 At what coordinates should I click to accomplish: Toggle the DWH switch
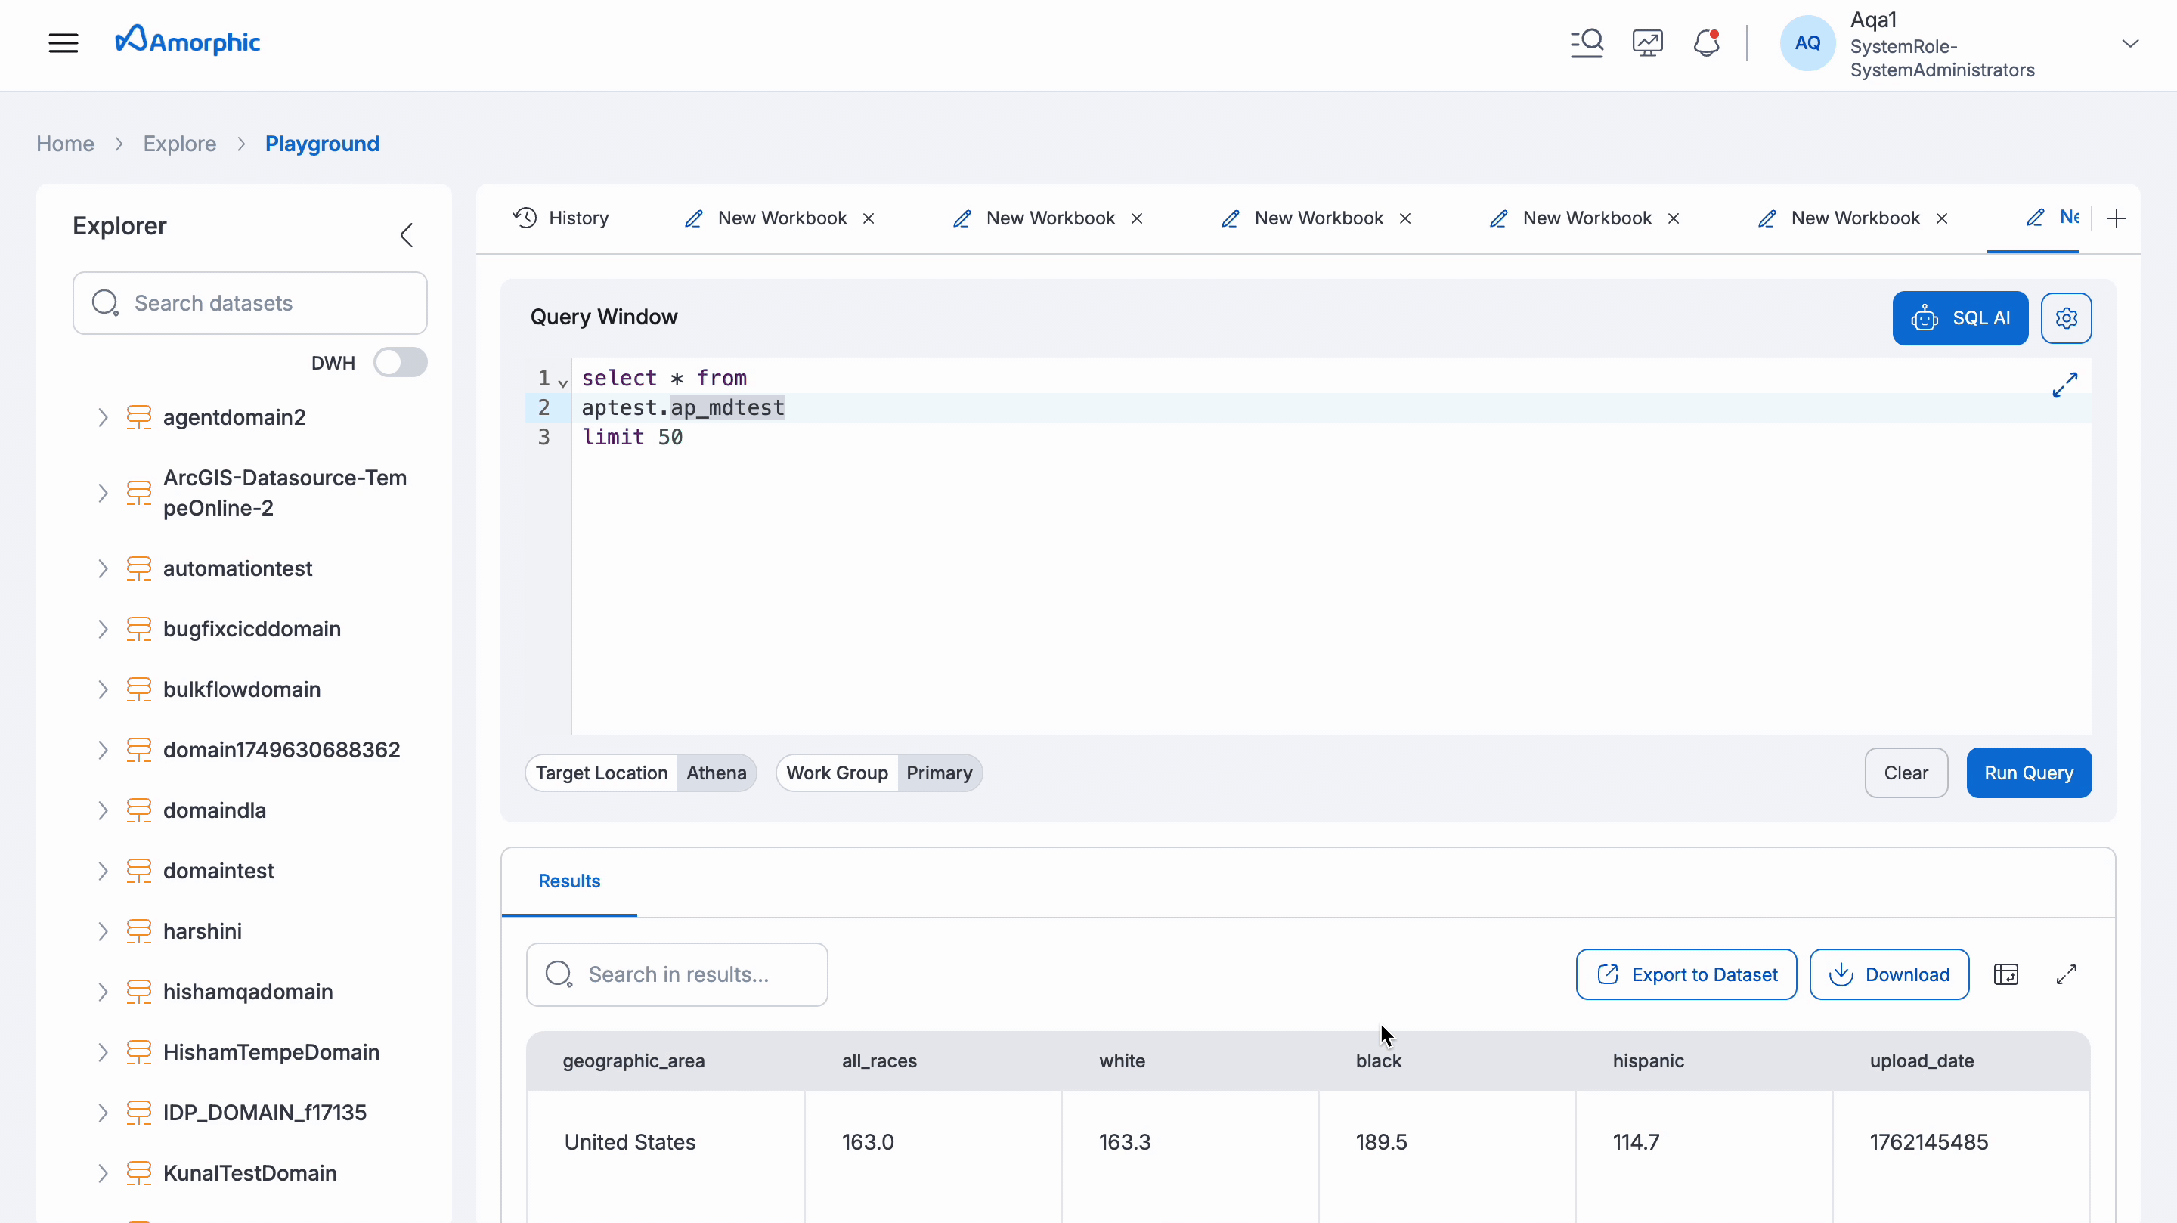coord(400,362)
